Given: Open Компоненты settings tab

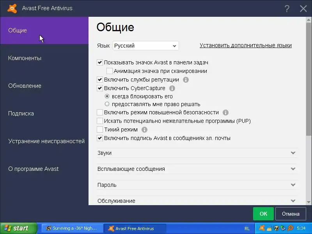Looking at the screenshot, I should (44, 58).
